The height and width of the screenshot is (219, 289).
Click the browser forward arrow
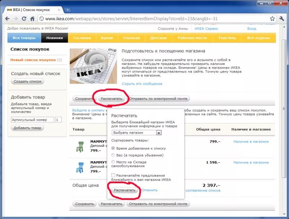[16, 19]
